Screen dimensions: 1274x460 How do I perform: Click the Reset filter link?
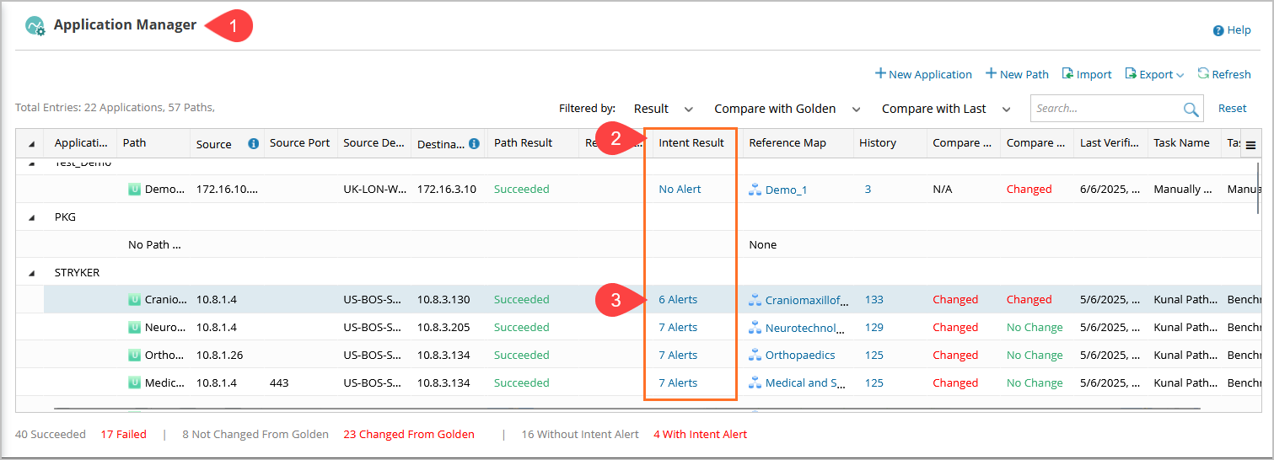point(1232,109)
